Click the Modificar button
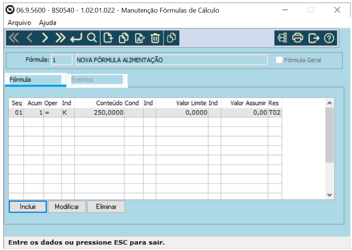Screen dimensions: 352x250 coord(66,207)
